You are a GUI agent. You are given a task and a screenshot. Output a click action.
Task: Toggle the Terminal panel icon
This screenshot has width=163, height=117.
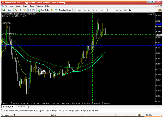(29, 10)
